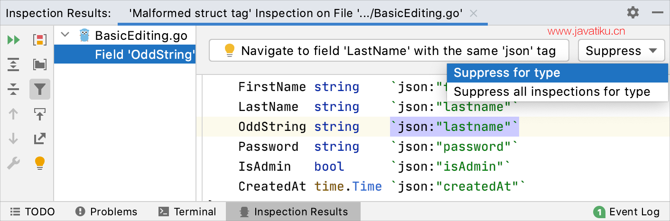Collapse the BasicEditing.go tree node
This screenshot has height=221, width=670.
(x=65, y=35)
